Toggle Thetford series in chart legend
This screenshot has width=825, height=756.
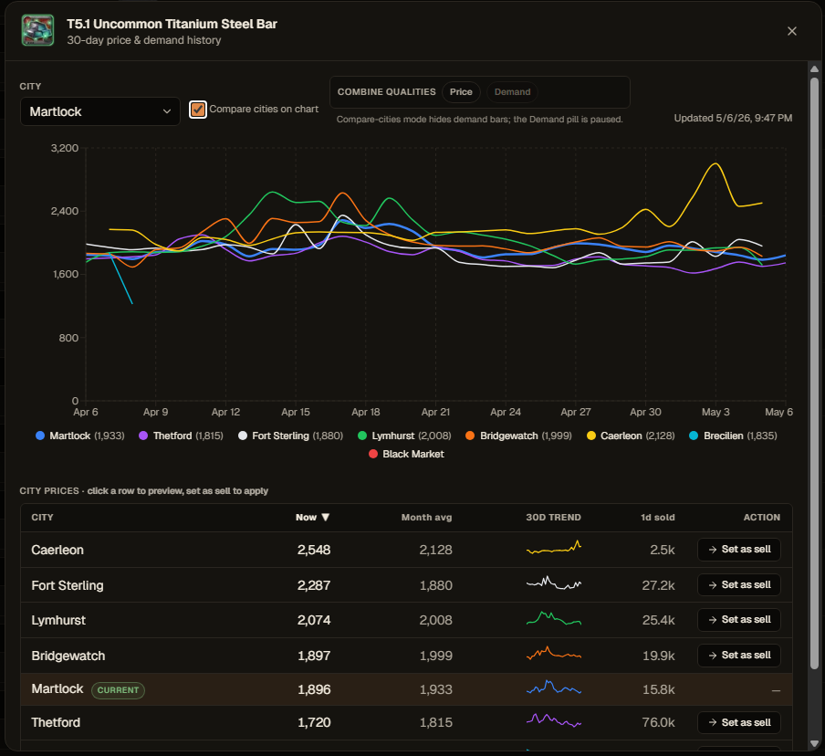[181, 436]
